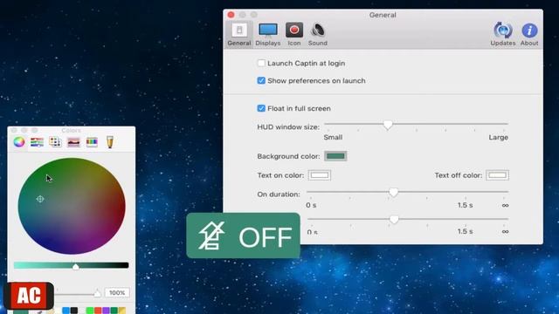This screenshot has width=559, height=314.
Task: Check for Updates in toolbar
Action: (503, 35)
